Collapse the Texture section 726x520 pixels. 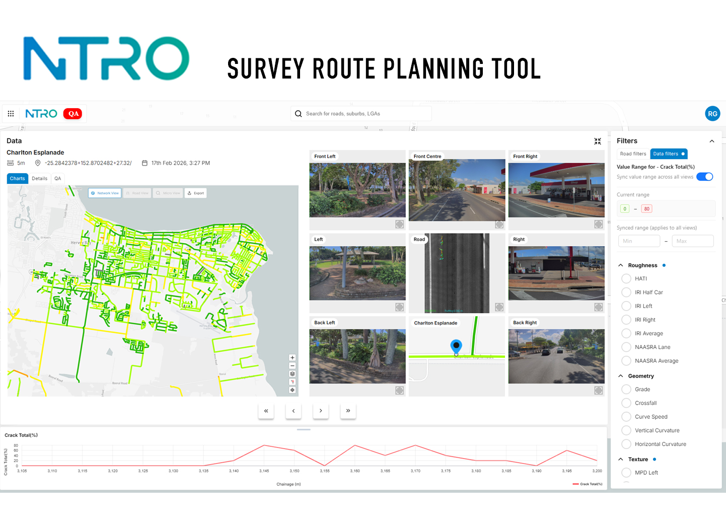click(x=621, y=459)
